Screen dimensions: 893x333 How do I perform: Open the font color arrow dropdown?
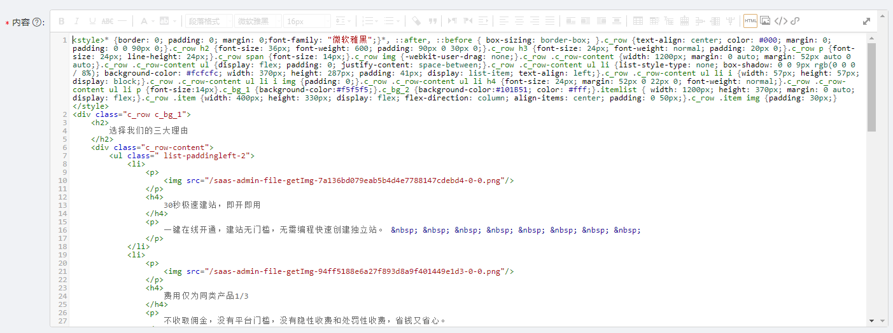(153, 21)
